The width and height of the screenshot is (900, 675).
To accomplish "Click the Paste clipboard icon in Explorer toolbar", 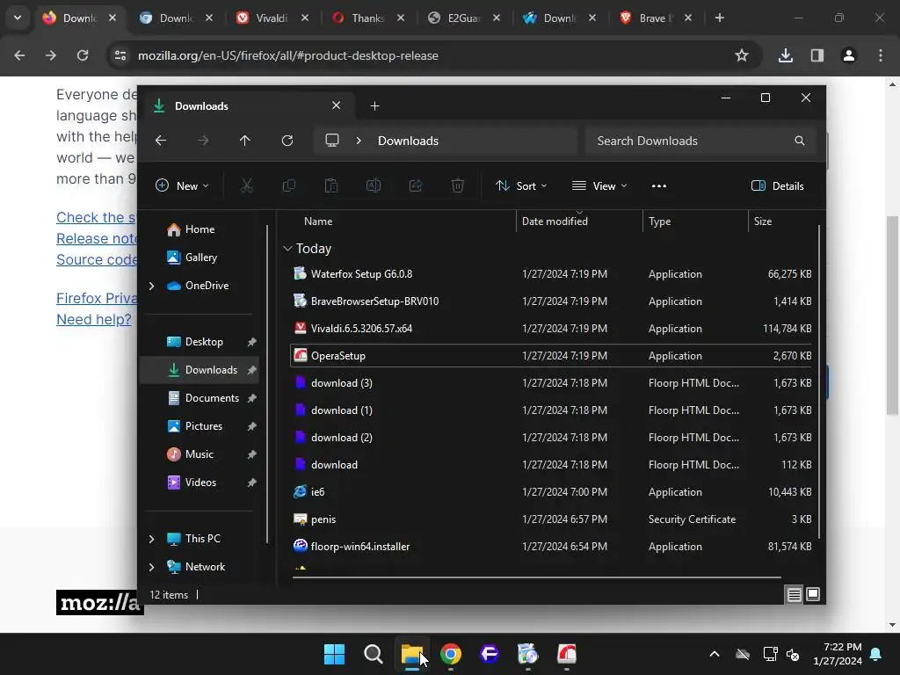I will tap(331, 185).
